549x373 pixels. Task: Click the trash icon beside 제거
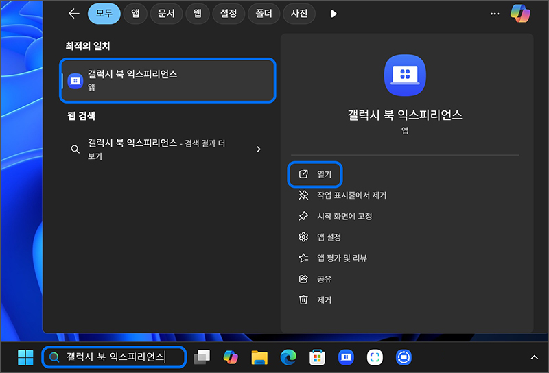(x=303, y=300)
